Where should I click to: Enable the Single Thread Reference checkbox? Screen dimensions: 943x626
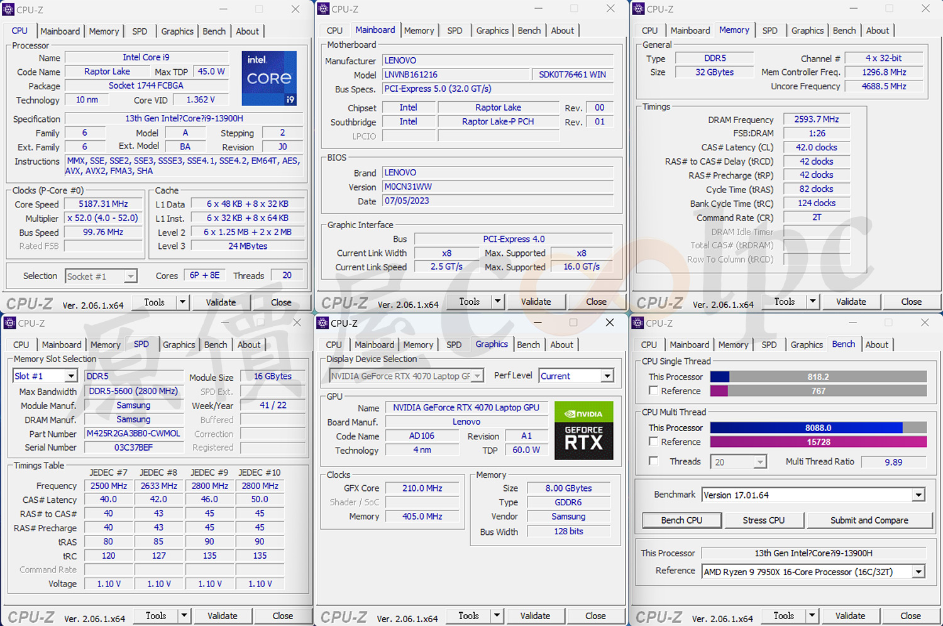tap(653, 390)
